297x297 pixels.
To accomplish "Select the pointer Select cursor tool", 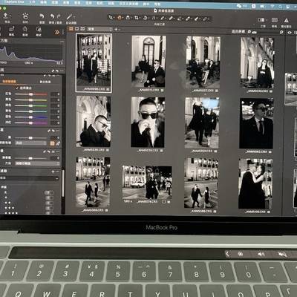I will coord(111,18).
